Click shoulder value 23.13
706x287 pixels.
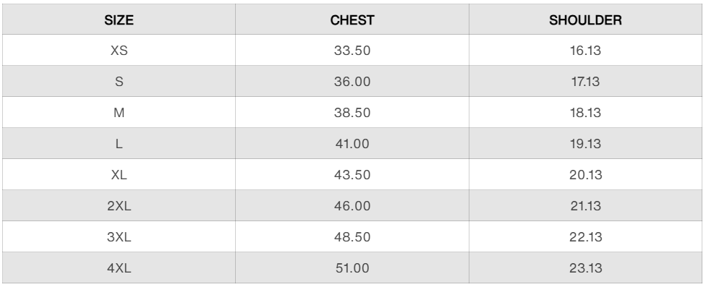pyautogui.click(x=585, y=267)
